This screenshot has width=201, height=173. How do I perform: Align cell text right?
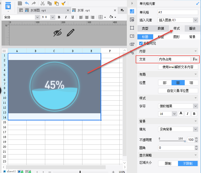coord(92,17)
